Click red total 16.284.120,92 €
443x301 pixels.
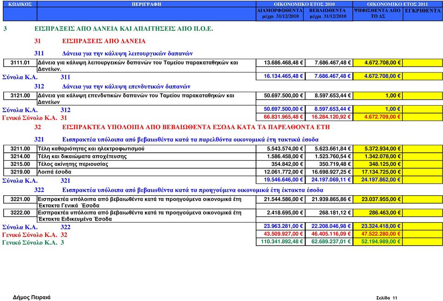click(x=329, y=117)
